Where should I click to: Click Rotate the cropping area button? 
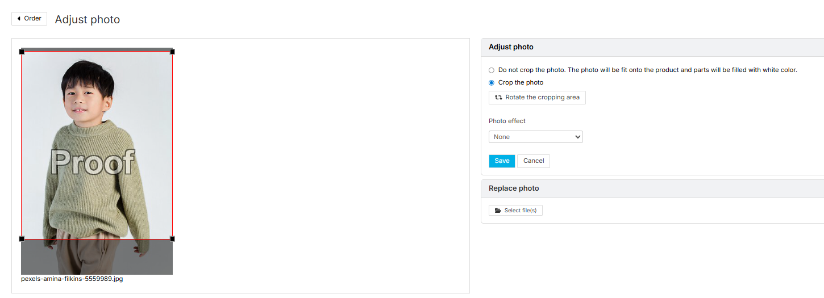point(537,98)
